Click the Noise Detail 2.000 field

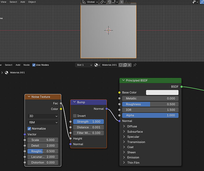point(43,146)
